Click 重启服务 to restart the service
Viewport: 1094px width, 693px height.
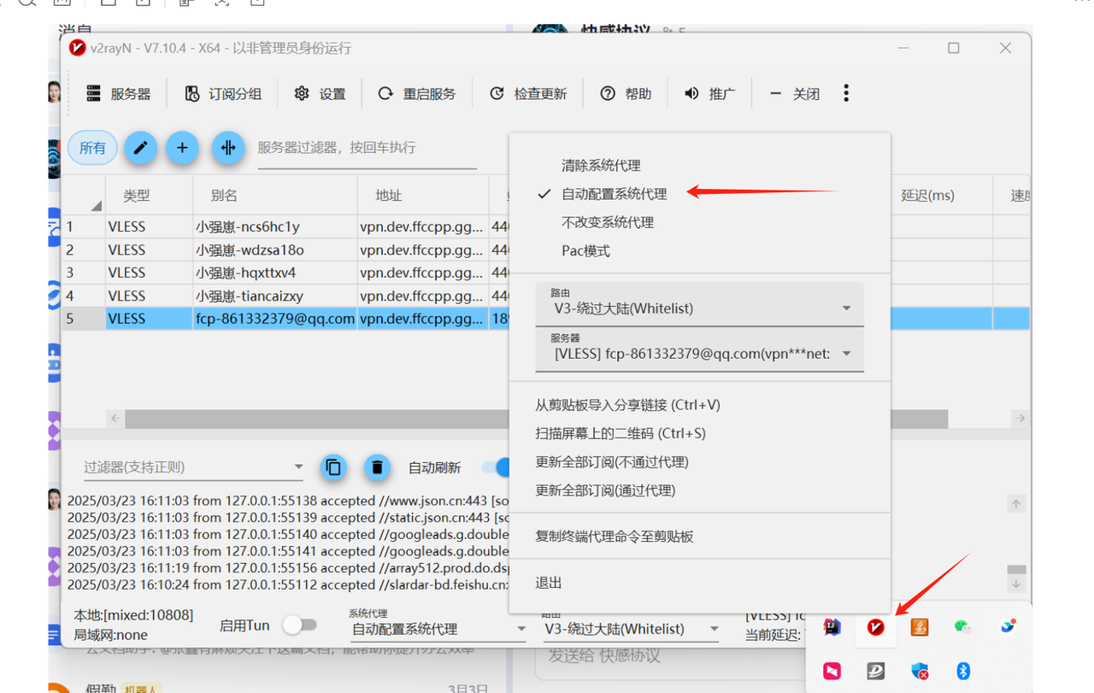[418, 94]
